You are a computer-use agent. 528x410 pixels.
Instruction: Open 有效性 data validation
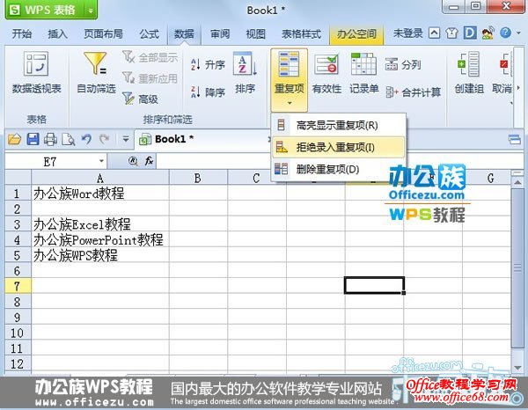(326, 73)
